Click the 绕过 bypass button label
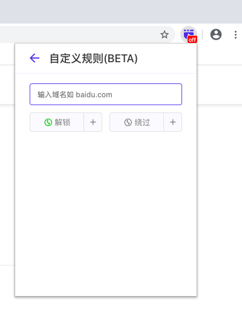242x313 pixels. click(142, 122)
